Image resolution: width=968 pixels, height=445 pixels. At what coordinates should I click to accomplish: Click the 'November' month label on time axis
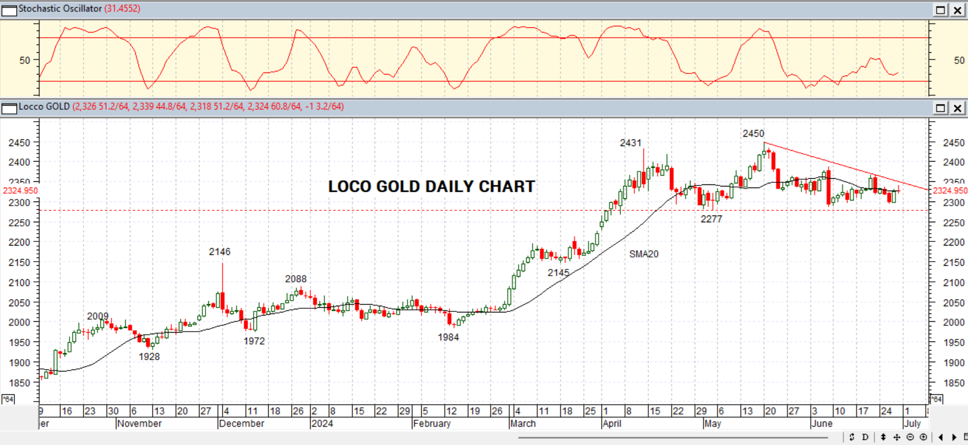tap(139, 423)
